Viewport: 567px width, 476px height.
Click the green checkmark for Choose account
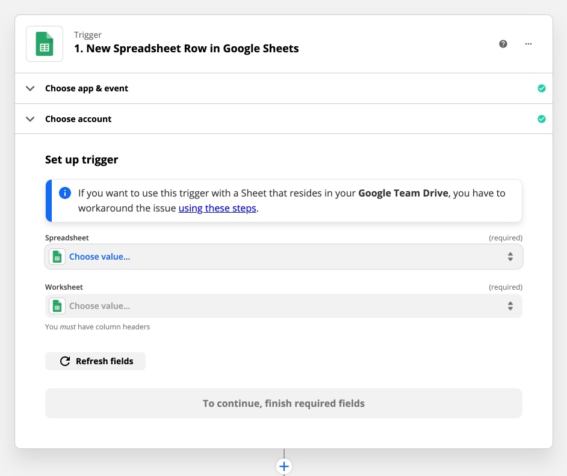click(542, 119)
